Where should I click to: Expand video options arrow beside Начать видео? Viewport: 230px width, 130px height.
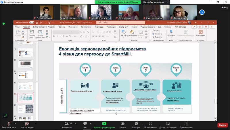35,123
